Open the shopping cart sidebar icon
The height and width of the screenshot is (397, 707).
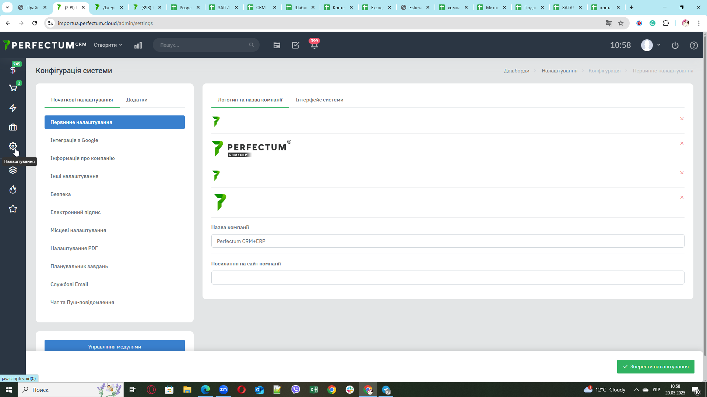click(x=13, y=88)
